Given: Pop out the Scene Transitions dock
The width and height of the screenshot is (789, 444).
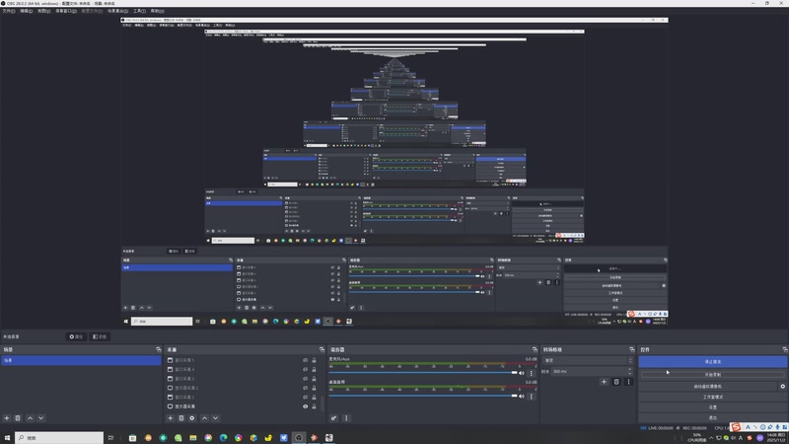Looking at the screenshot, I should tap(632, 349).
